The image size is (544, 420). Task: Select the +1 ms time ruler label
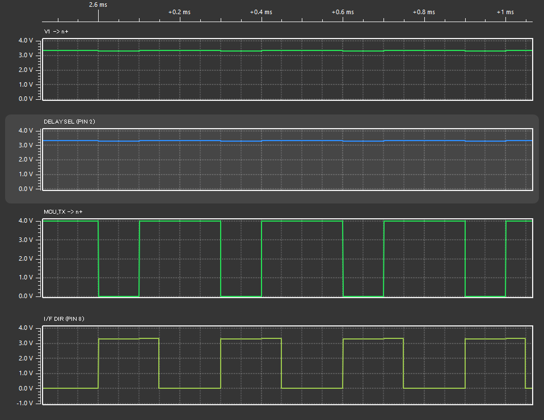click(x=505, y=12)
